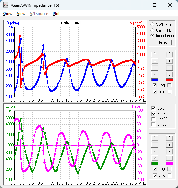Click the graph app icon in the title bar
Viewport: 178px width, 188px height.
pyautogui.click(x=6, y=5)
